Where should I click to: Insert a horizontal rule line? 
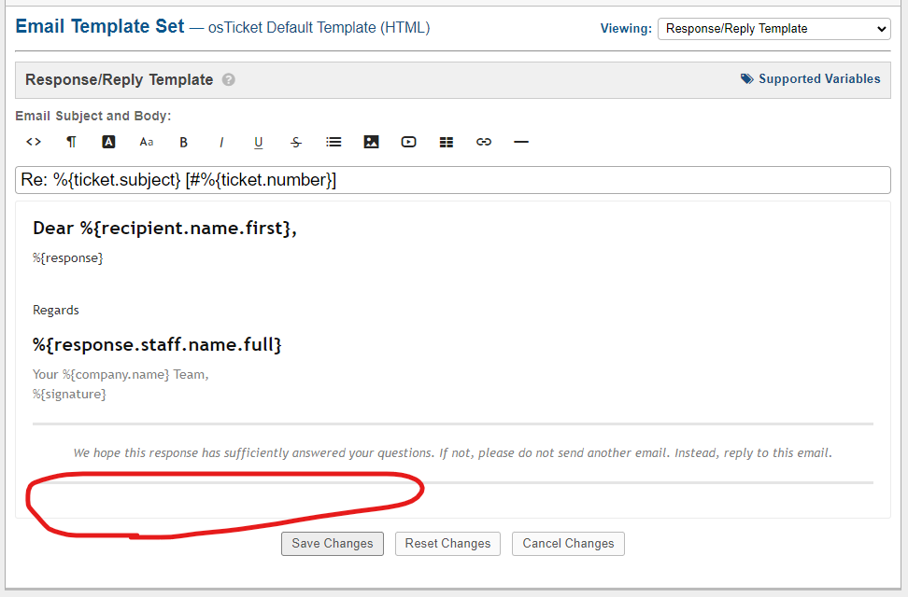coord(521,142)
